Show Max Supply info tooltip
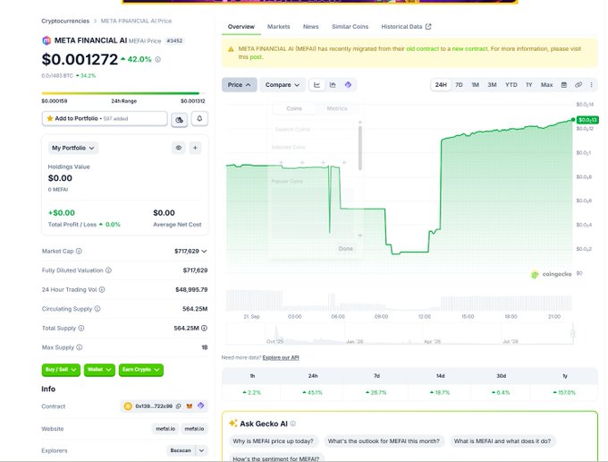Screen dimensions: 608x462 pyautogui.click(x=79, y=347)
